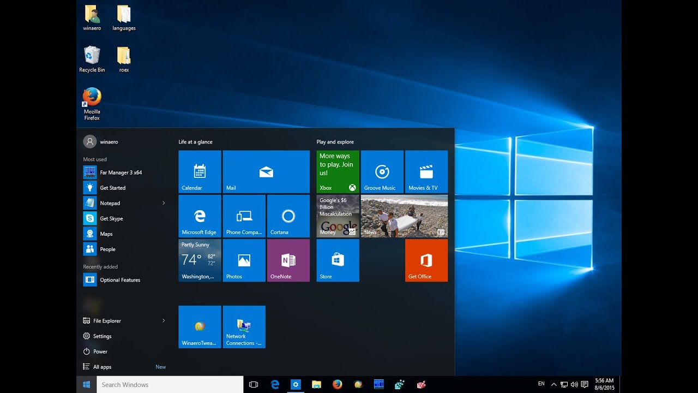The height and width of the screenshot is (393, 698).
Task: Open the Network Connections tile
Action: coord(244,327)
